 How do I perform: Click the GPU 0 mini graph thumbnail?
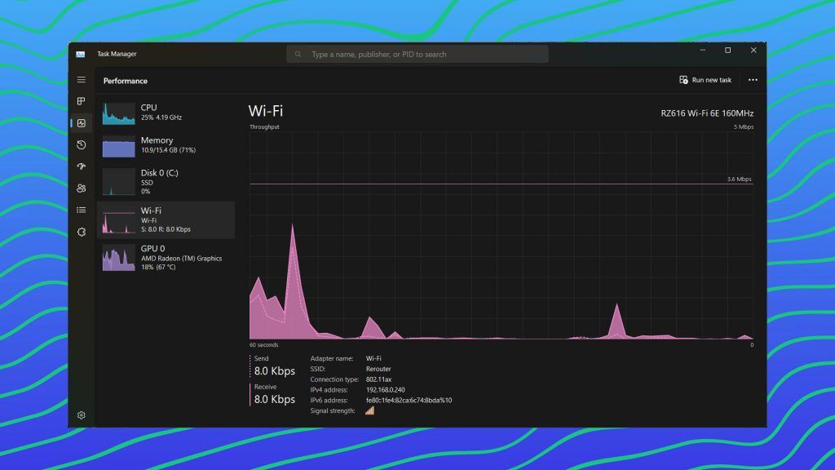[x=118, y=258]
